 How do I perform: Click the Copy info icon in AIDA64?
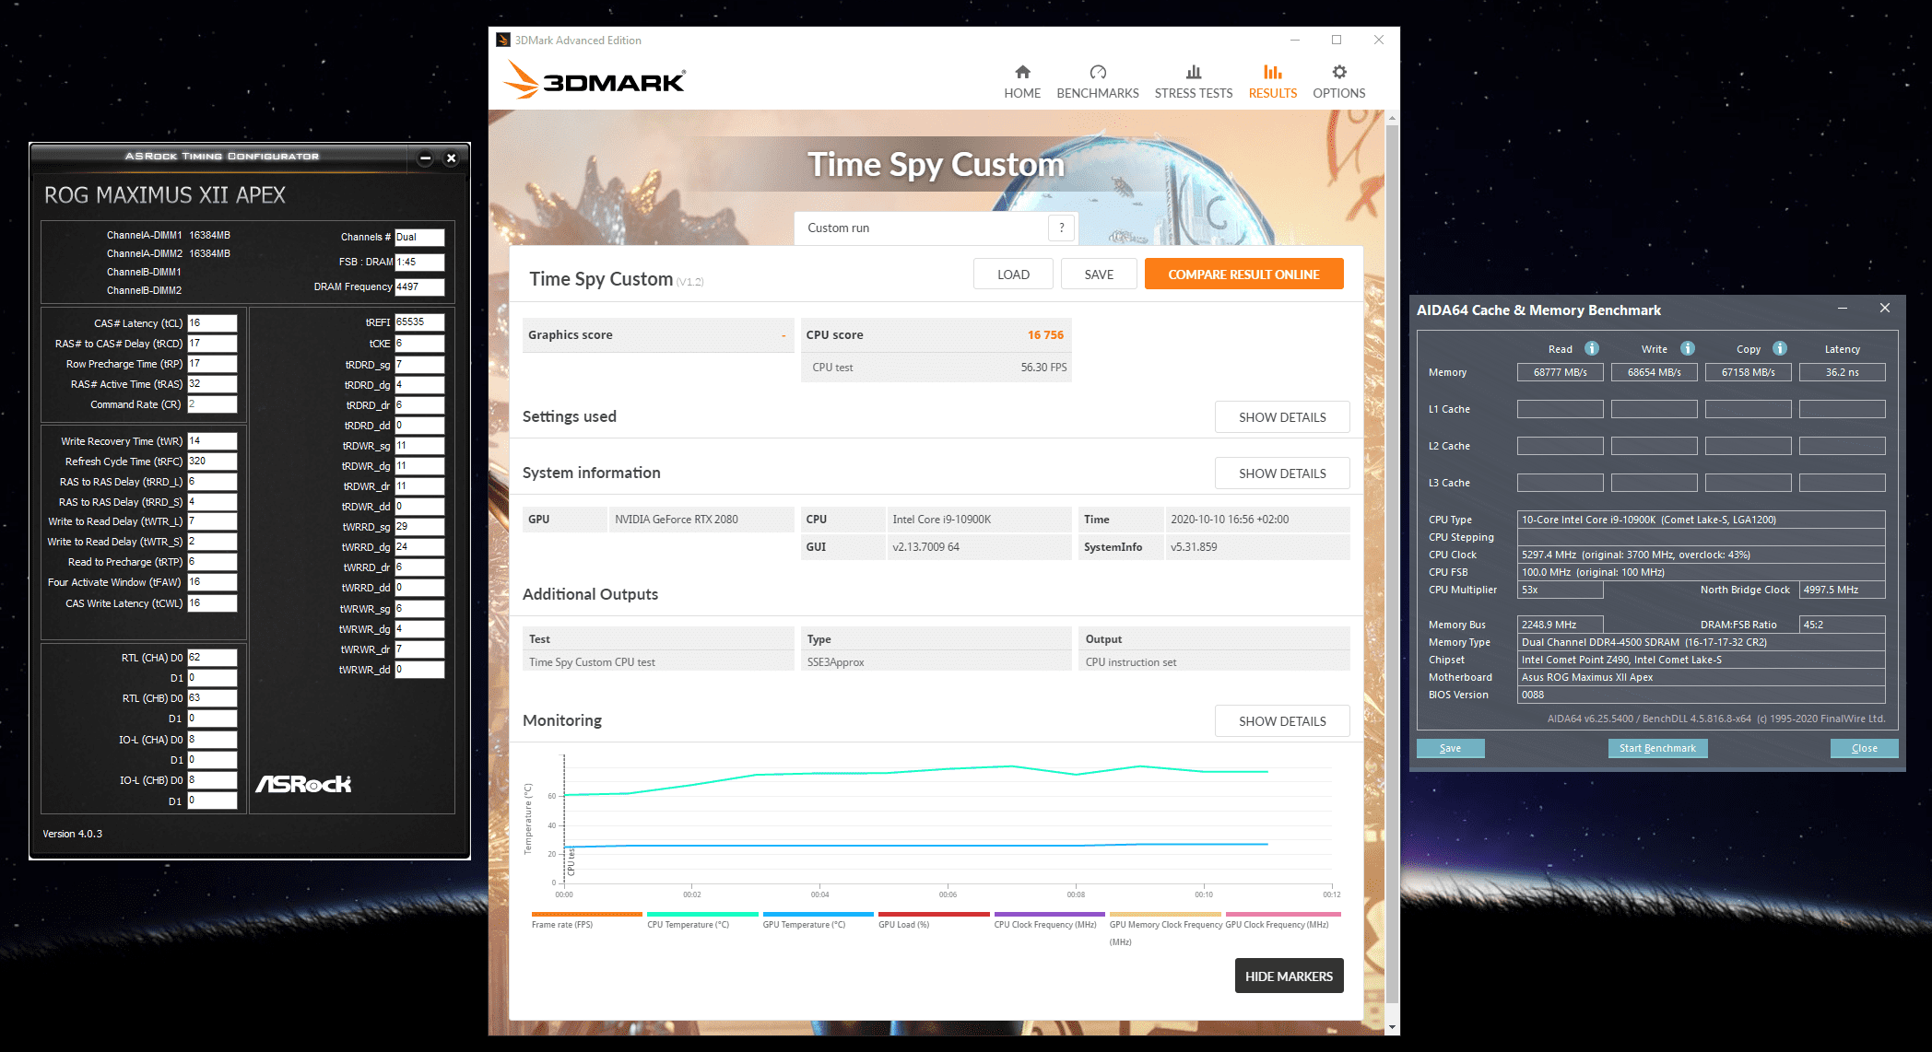point(1779,348)
